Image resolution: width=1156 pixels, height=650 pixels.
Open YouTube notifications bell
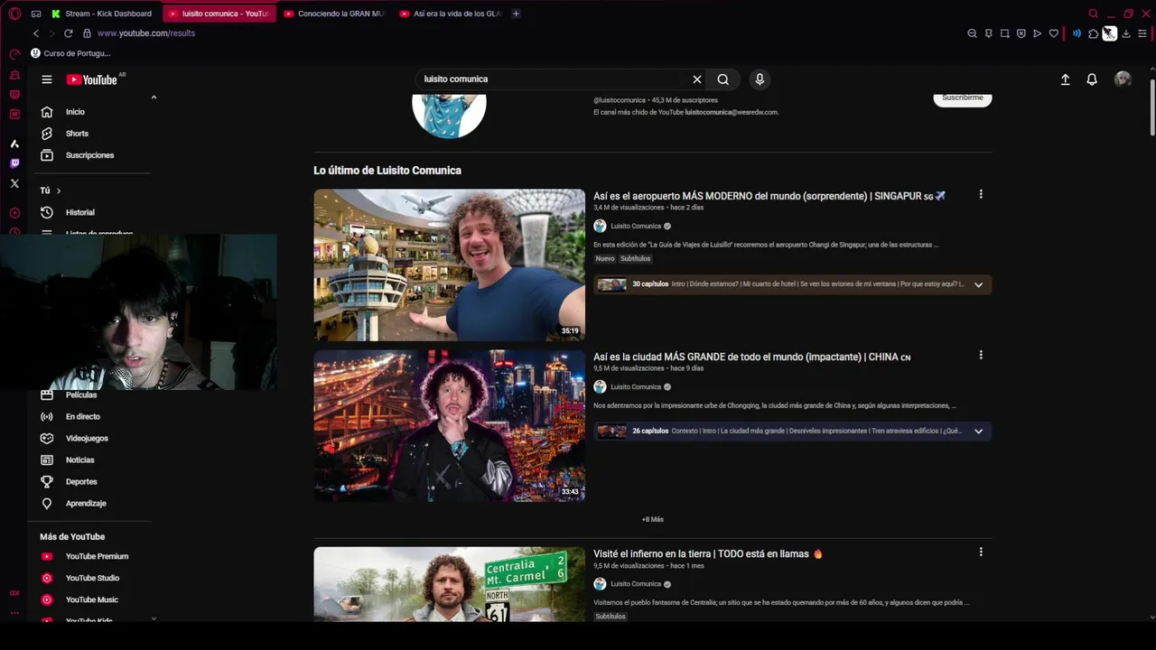point(1092,79)
